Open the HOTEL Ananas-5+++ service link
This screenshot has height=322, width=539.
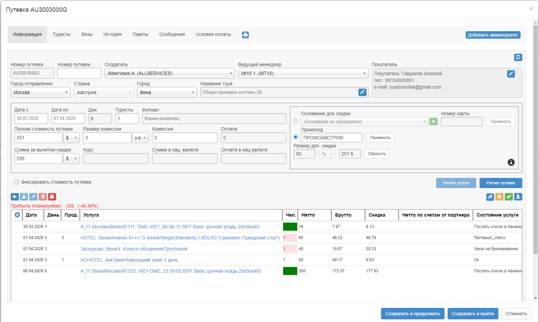point(180,238)
